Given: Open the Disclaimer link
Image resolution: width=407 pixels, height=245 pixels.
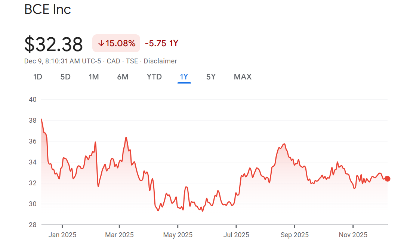Looking at the screenshot, I should 160,61.
